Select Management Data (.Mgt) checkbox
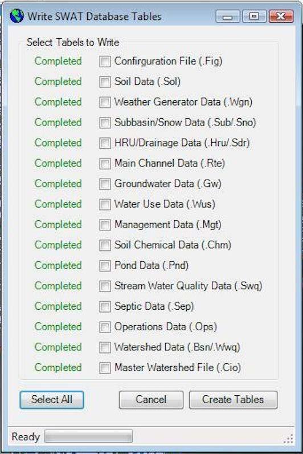The height and width of the screenshot is (454, 303). coord(105,225)
